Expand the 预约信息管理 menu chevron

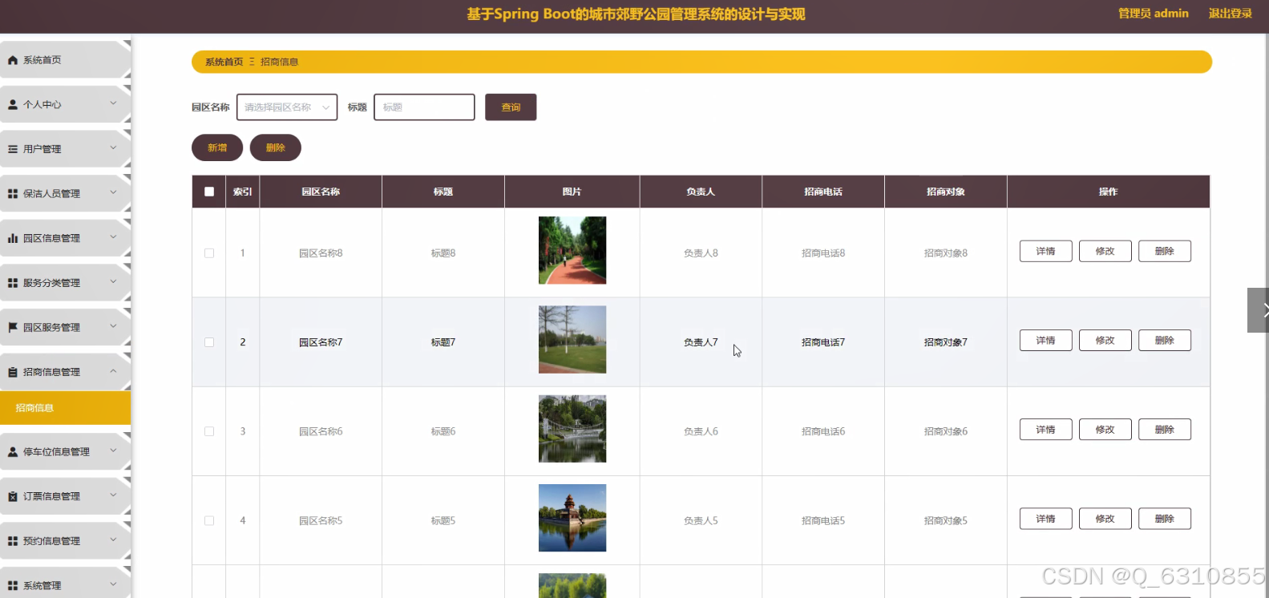[x=113, y=539]
